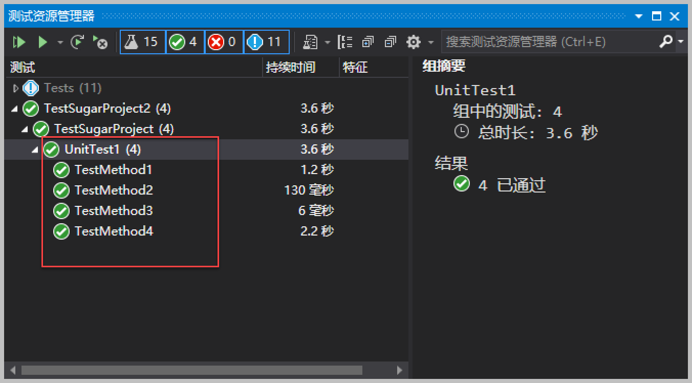692x383 pixels.
Task: Select TestSugarProject (4) tree row
Action: tap(206, 129)
